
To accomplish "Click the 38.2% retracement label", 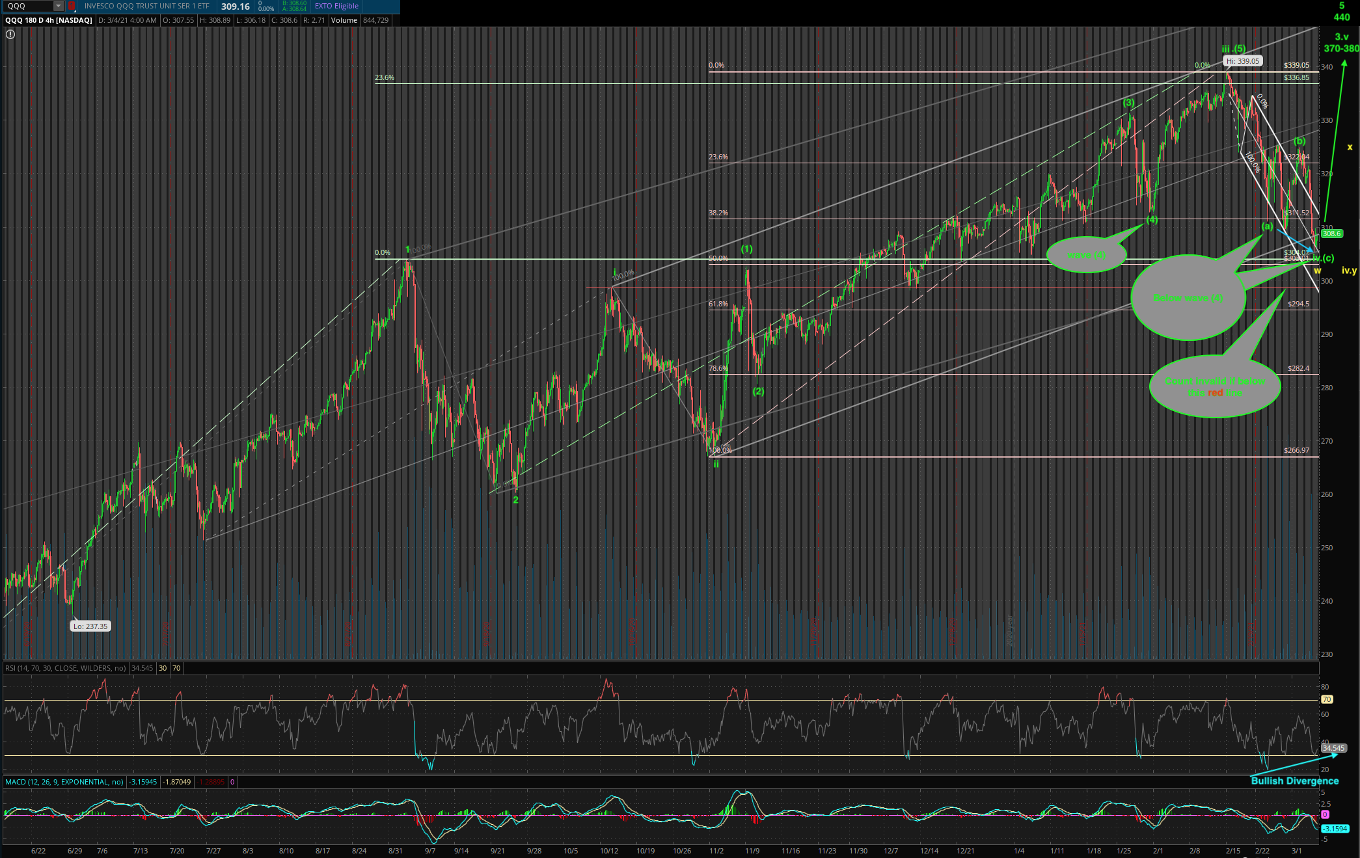I will click(718, 213).
